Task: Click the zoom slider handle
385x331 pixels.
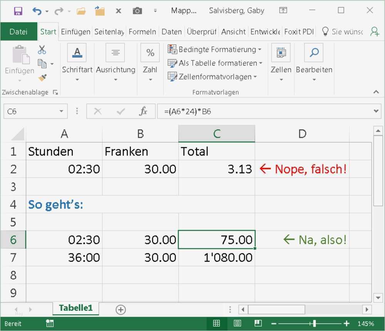Action: pyautogui.click(x=314, y=324)
